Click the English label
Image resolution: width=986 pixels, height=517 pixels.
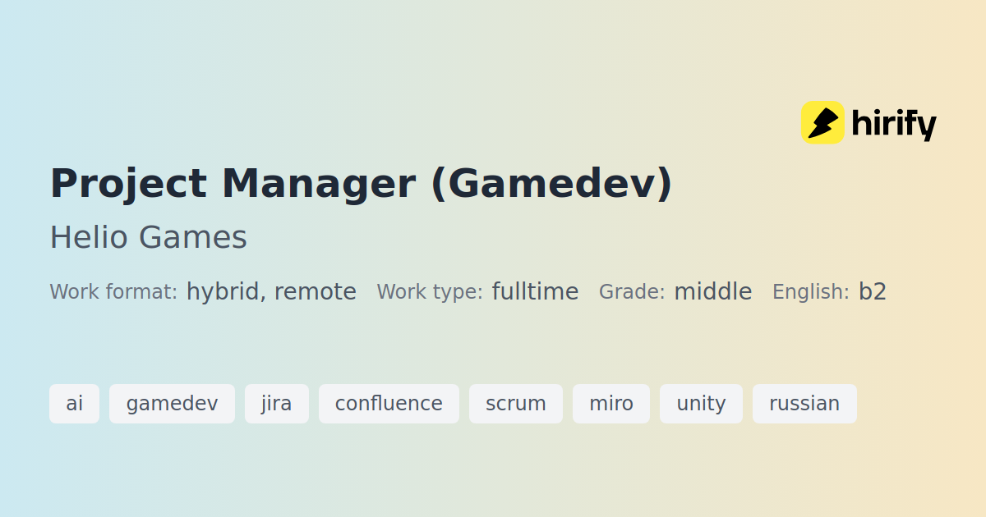click(811, 292)
